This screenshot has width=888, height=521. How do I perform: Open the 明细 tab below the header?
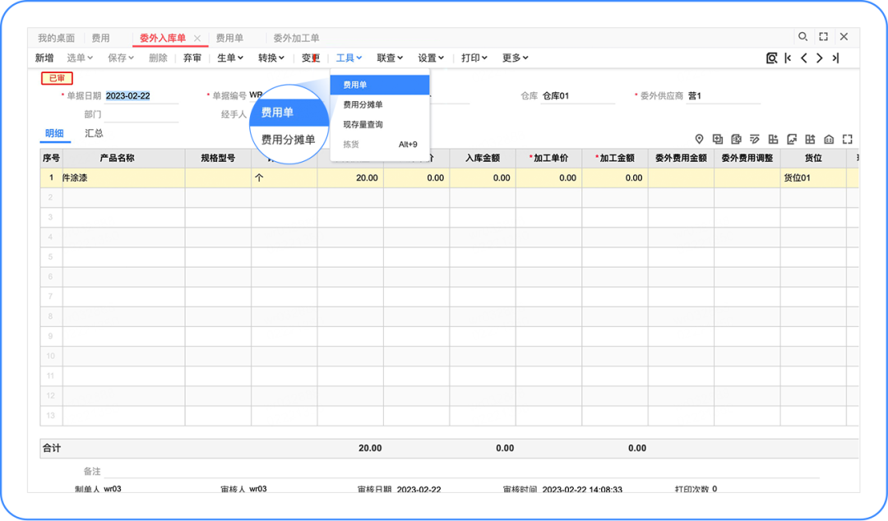pos(54,132)
